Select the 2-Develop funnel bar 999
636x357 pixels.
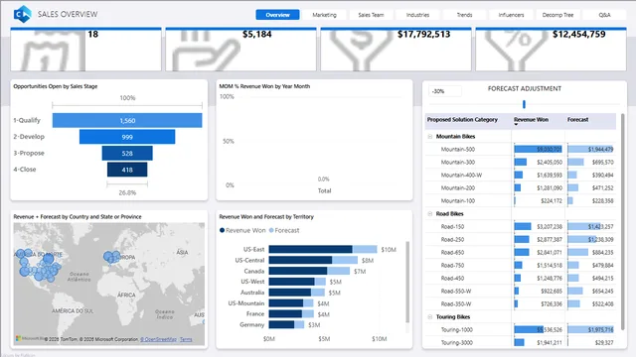click(127, 137)
